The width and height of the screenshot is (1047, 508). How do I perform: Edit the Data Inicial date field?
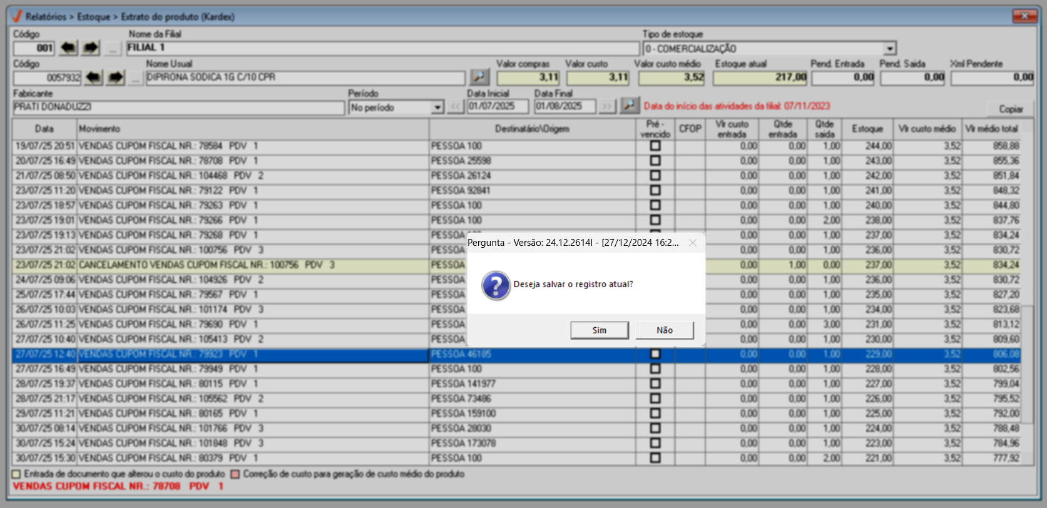(x=498, y=106)
